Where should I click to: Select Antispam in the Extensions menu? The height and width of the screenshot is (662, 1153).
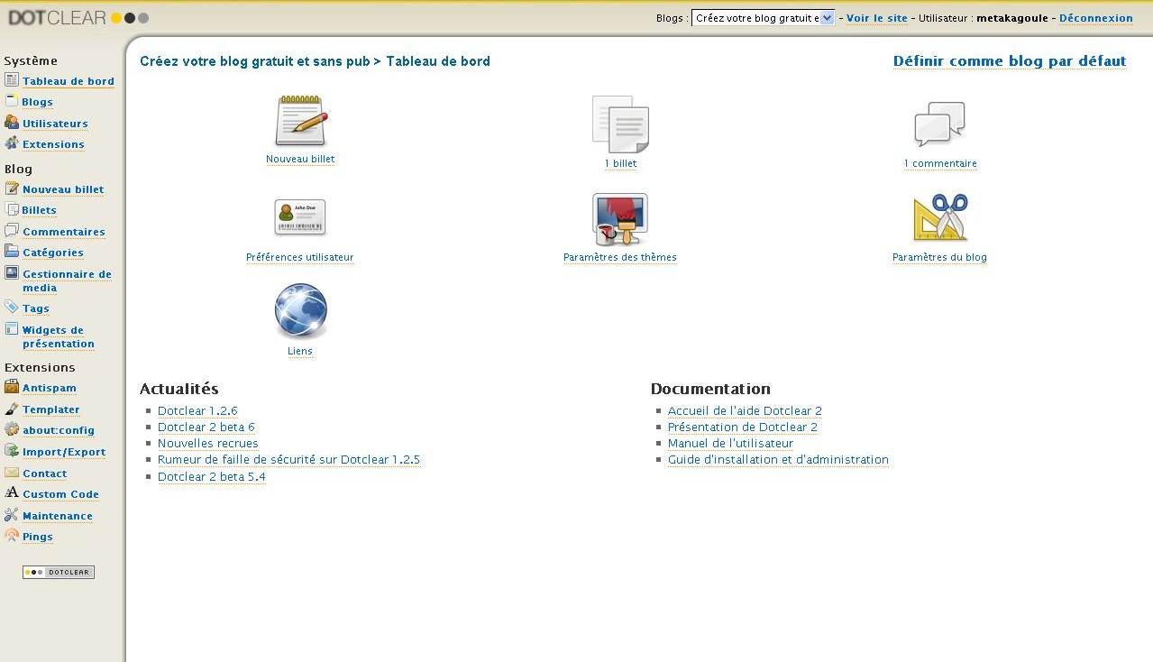pyautogui.click(x=50, y=388)
